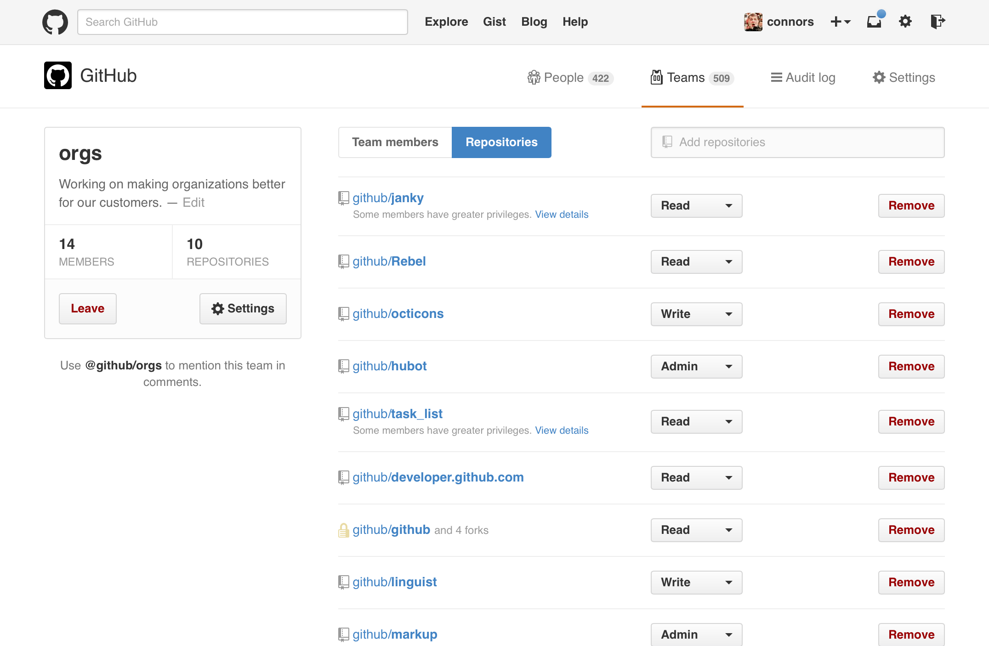
Task: Click the repo icon beside github/hubot
Action: tap(344, 366)
